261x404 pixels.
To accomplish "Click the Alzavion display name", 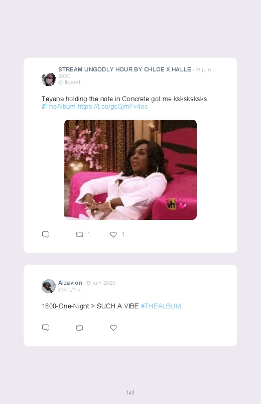I will [70, 283].
